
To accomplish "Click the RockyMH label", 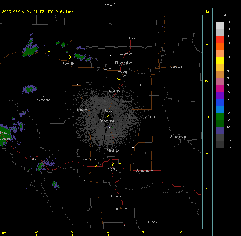I will (68, 64).
